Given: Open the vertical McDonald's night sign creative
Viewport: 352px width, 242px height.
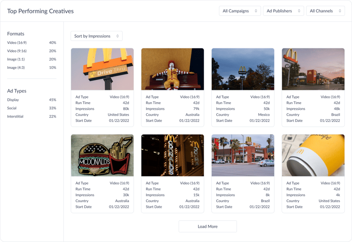Looking at the screenshot, I should tap(173, 155).
